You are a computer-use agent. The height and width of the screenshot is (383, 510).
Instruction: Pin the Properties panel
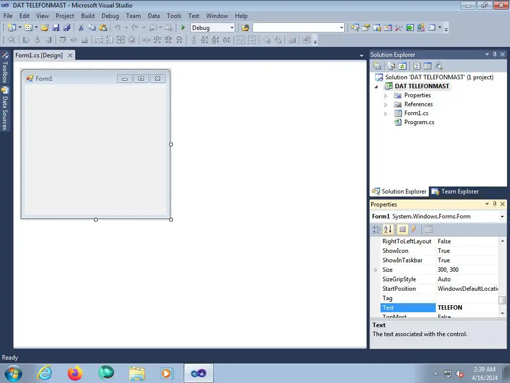click(495, 204)
